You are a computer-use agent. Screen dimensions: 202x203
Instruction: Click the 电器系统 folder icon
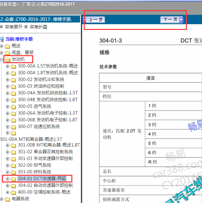coord(7,199)
